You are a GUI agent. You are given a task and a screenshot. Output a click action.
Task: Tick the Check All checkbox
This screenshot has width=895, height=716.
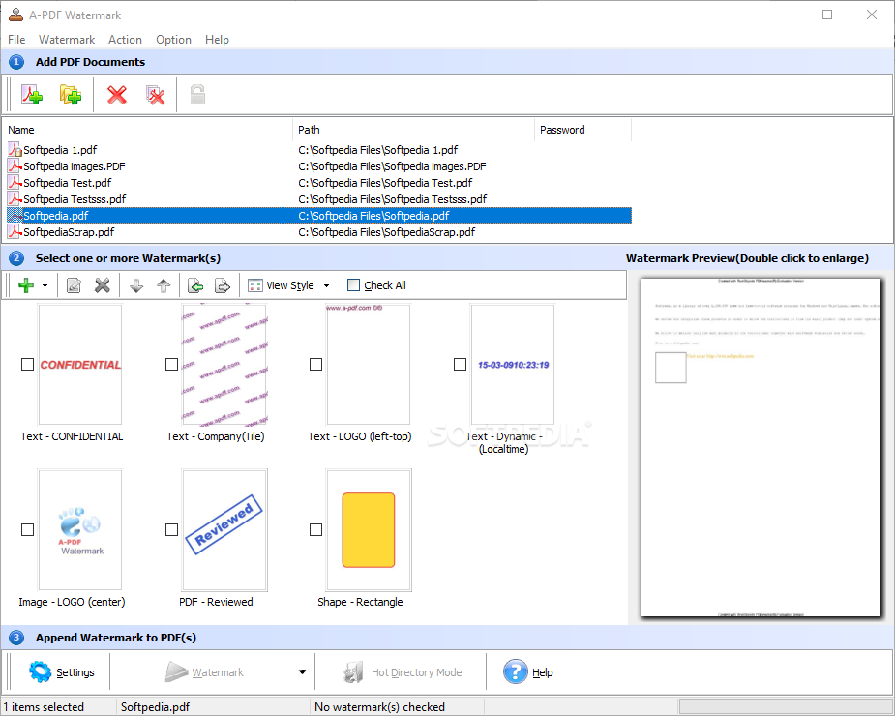click(x=353, y=284)
